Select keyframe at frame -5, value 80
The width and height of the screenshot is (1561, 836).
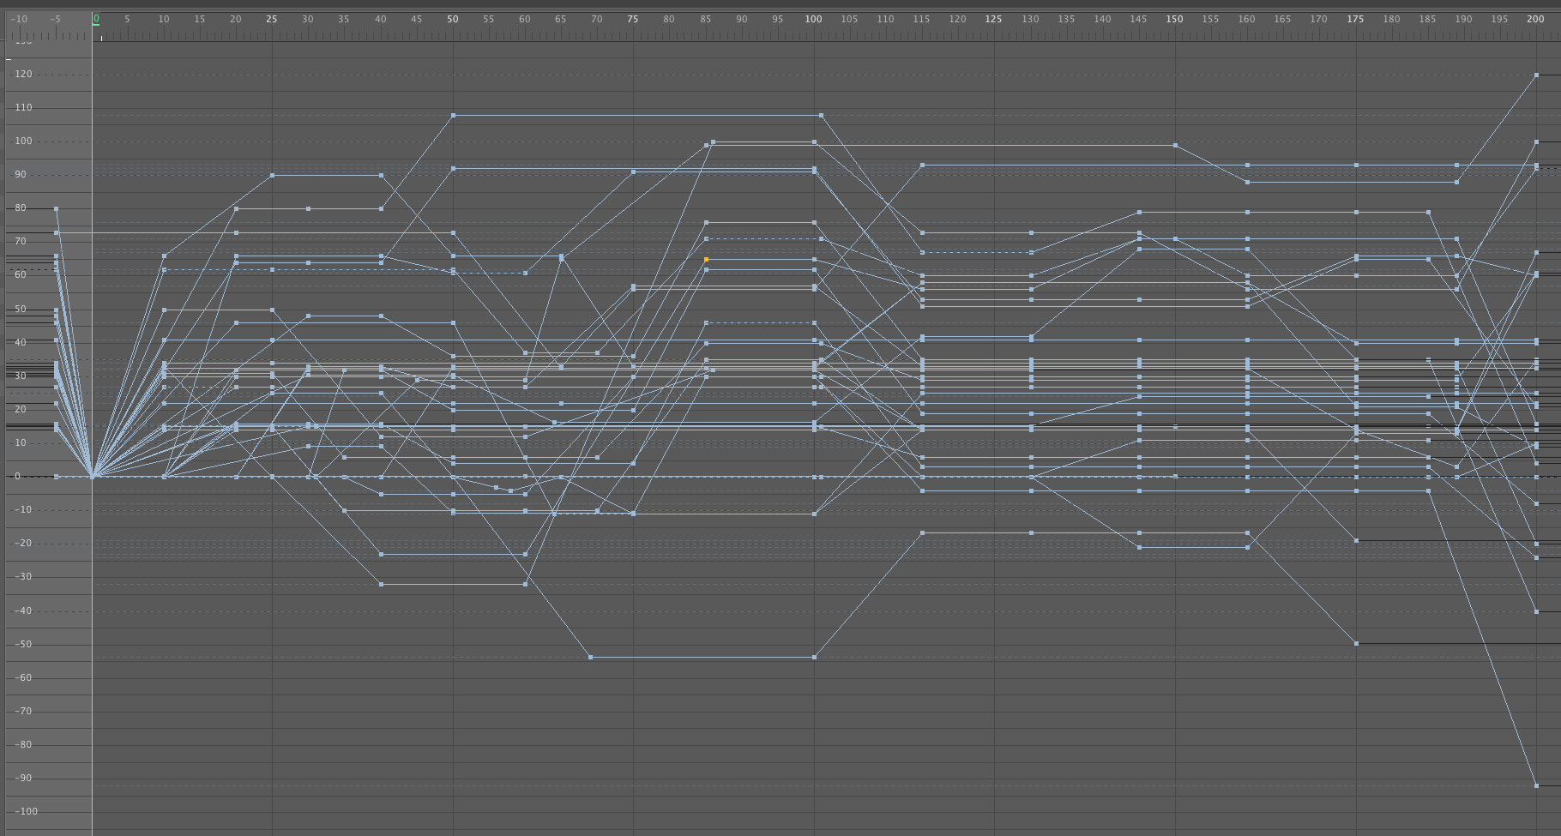57,208
